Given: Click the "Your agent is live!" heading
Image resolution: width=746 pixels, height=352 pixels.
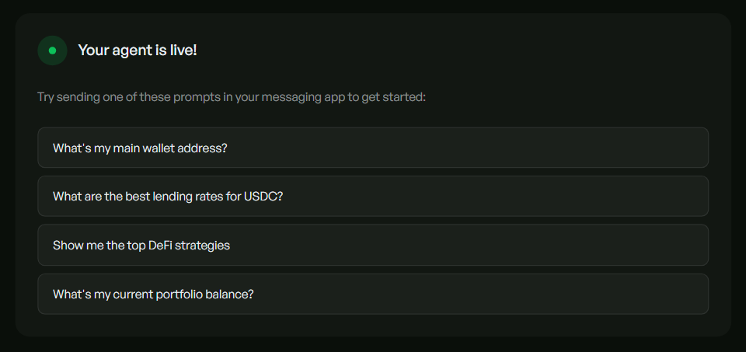Looking at the screenshot, I should 138,51.
